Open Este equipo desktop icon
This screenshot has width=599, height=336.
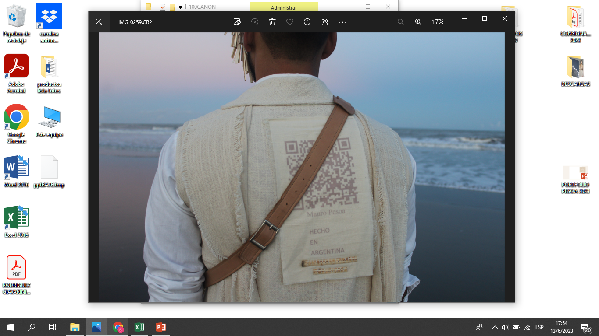click(x=49, y=122)
